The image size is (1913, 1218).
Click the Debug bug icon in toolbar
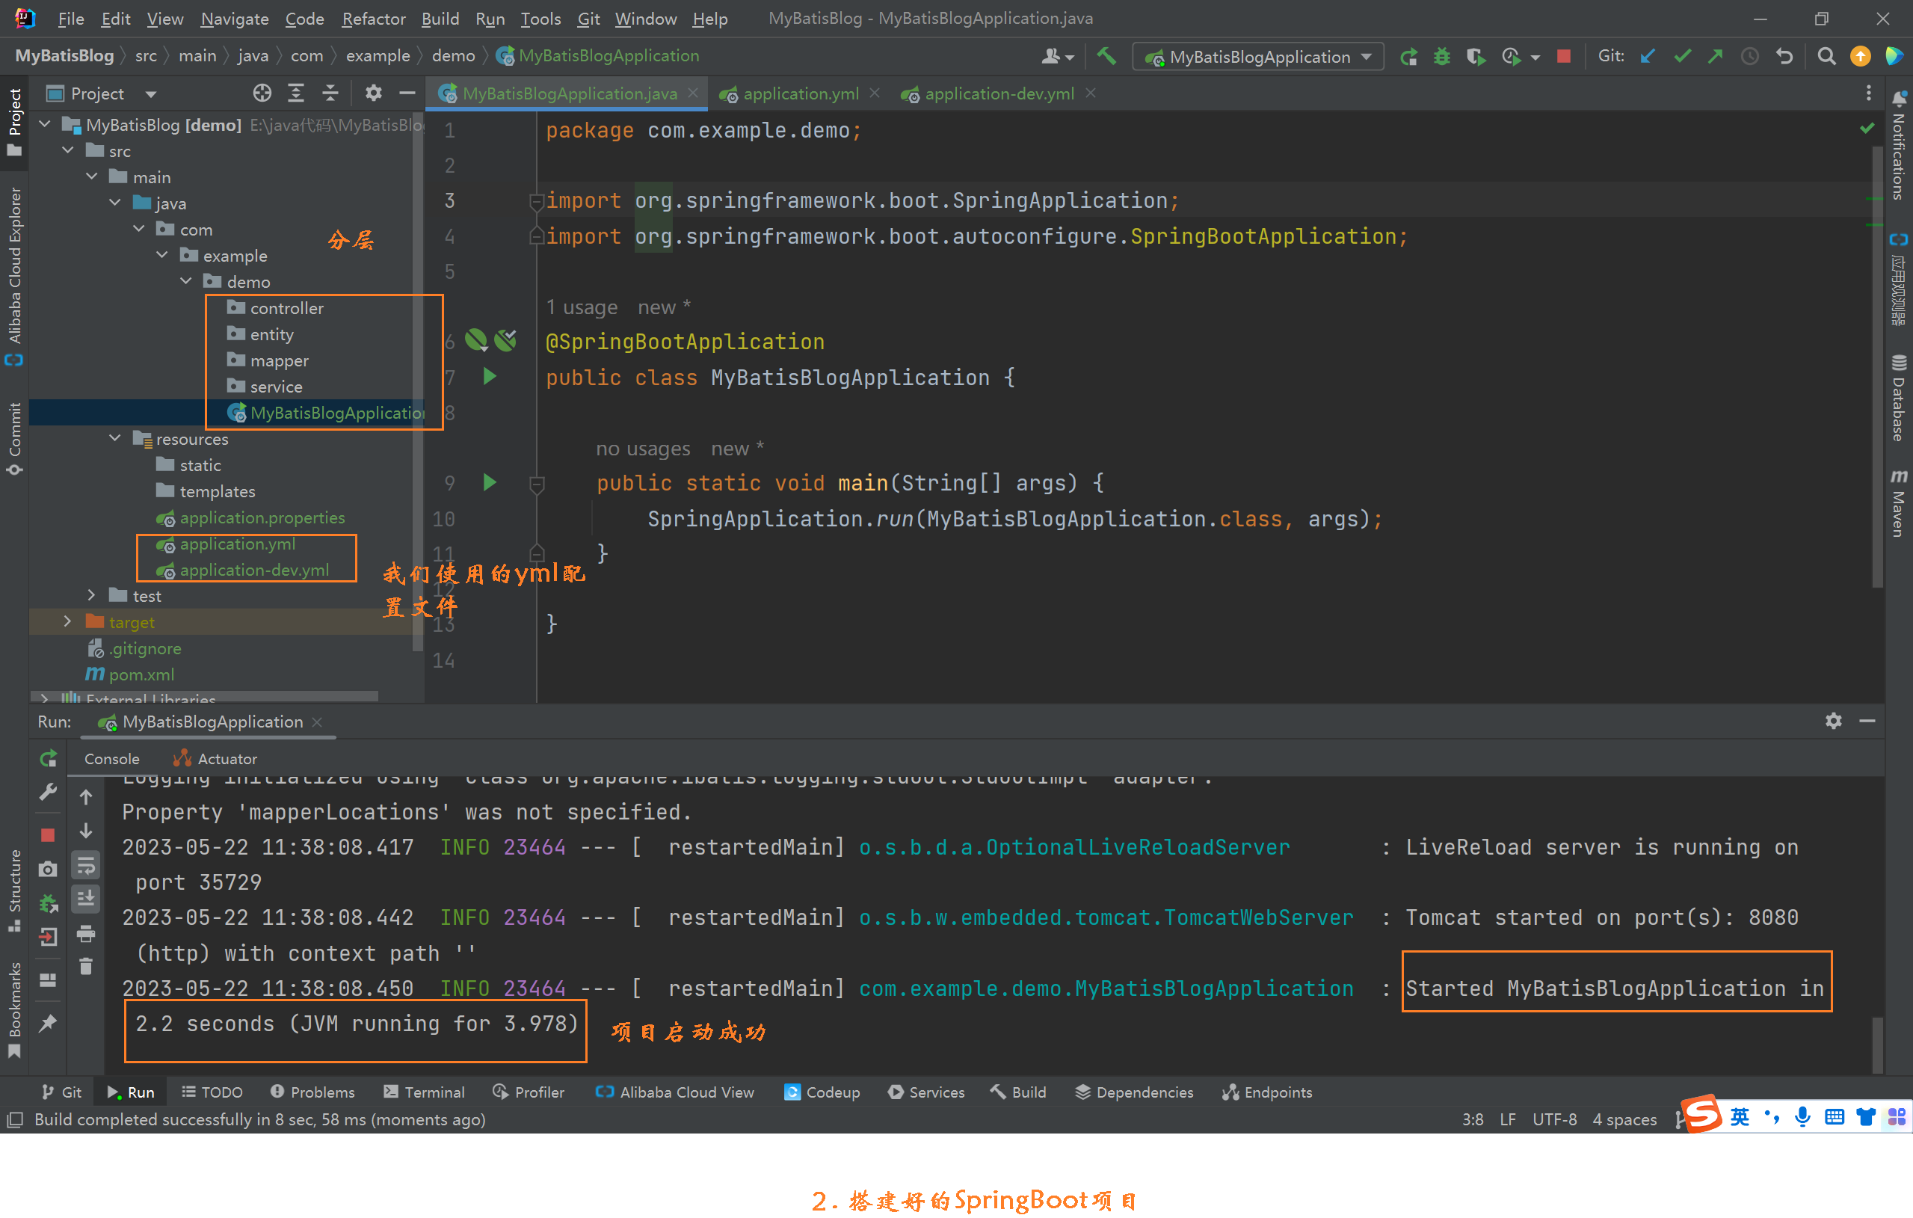click(x=1441, y=56)
